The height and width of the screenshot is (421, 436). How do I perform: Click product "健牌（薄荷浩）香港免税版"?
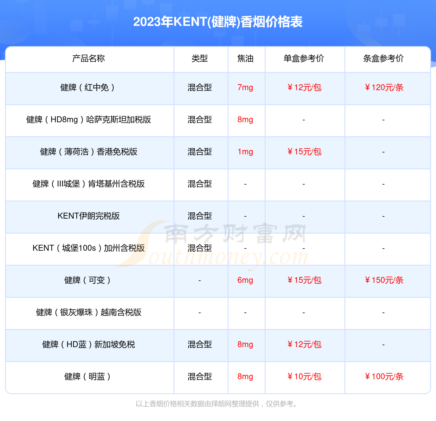pyautogui.click(x=88, y=152)
